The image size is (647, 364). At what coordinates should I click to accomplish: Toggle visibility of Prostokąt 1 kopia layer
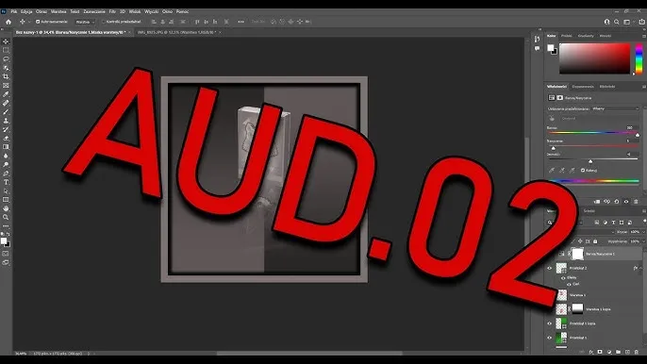pyautogui.click(x=549, y=323)
